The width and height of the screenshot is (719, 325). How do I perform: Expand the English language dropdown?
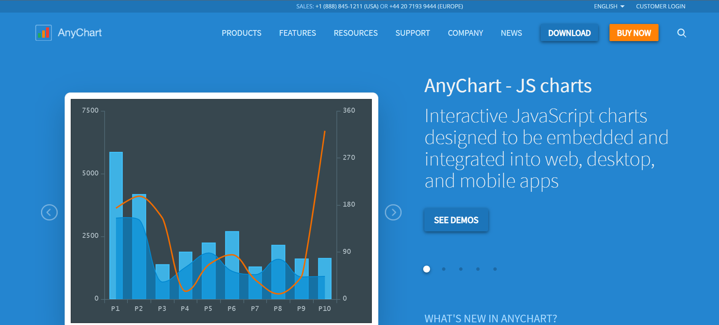click(609, 6)
